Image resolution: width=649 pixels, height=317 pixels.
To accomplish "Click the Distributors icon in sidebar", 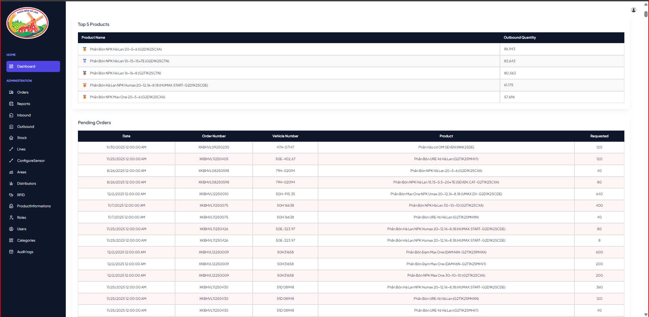I will click(11, 183).
